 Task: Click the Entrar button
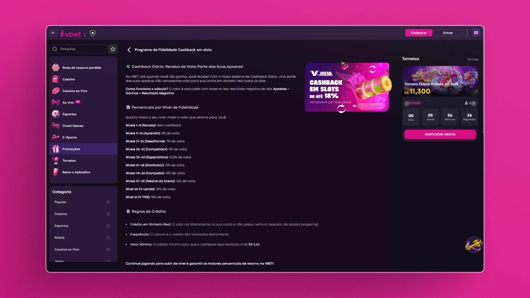(x=448, y=33)
